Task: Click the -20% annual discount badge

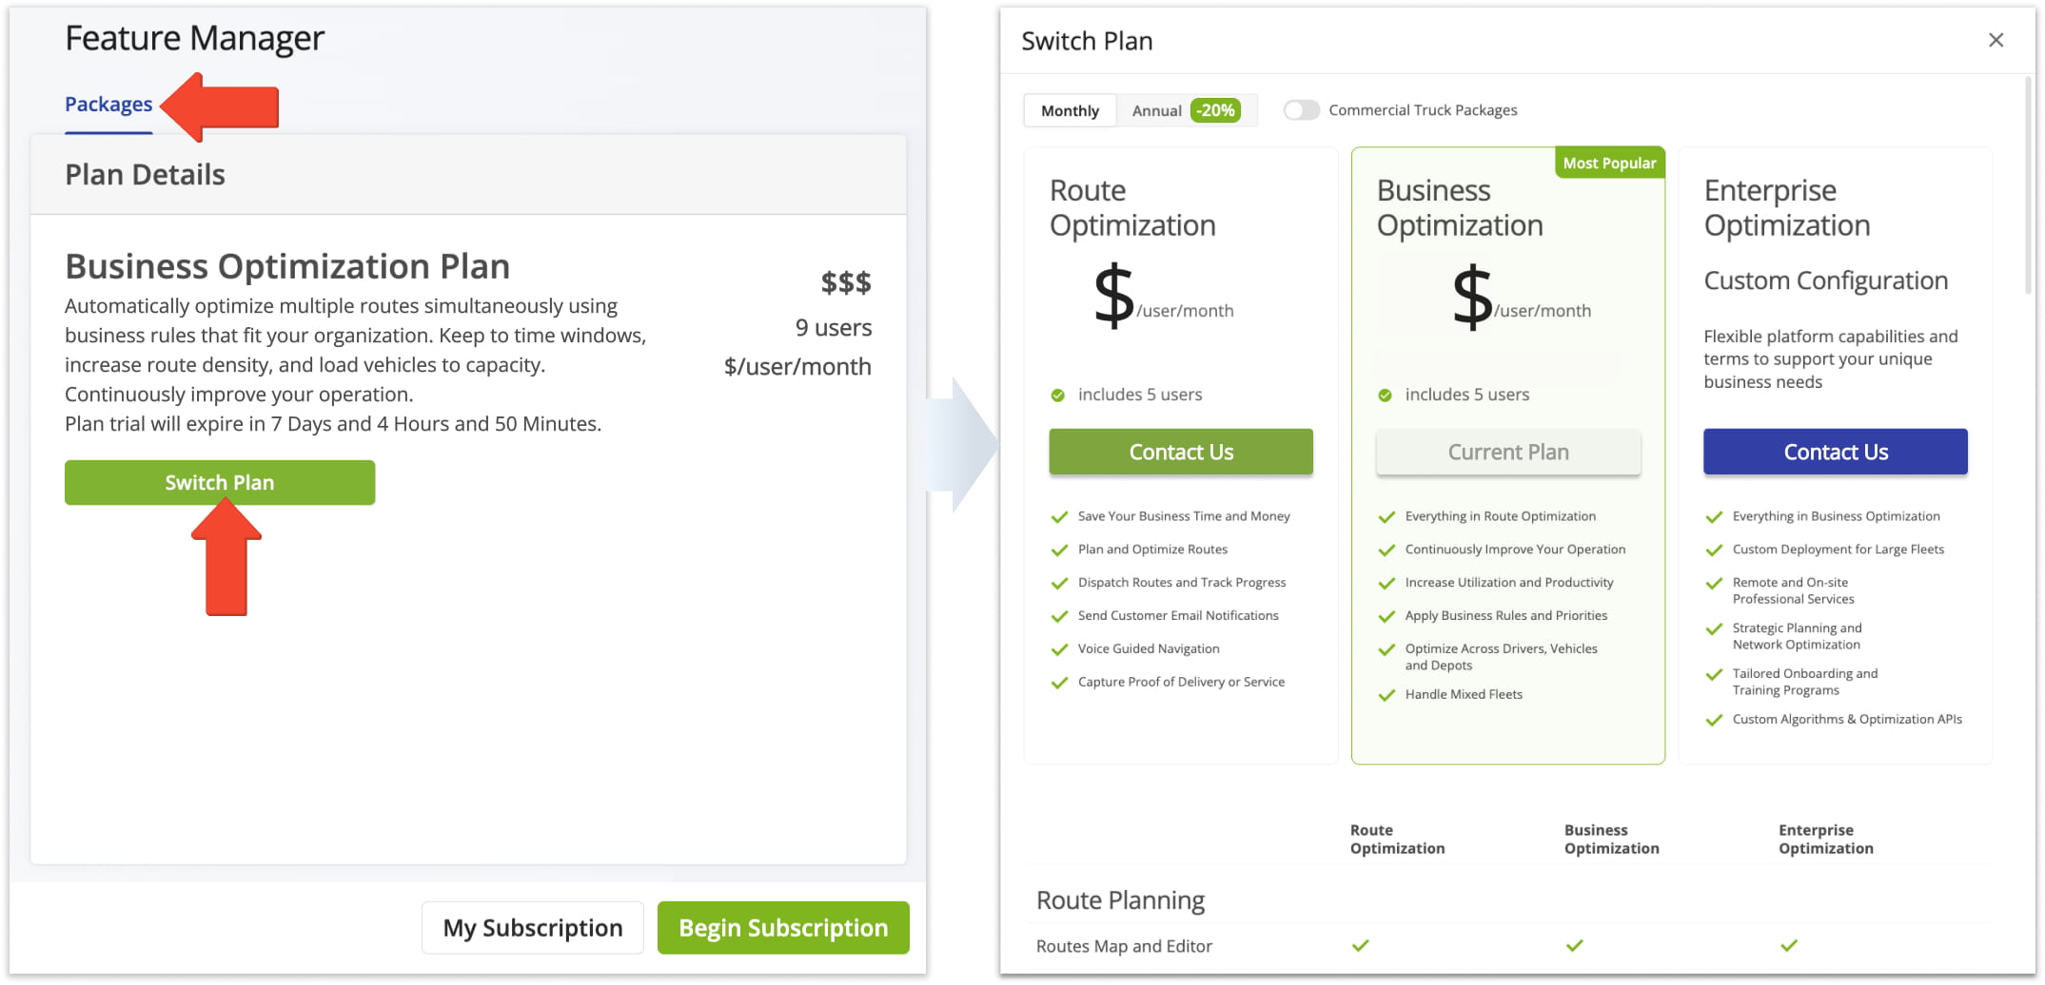Action: click(x=1215, y=110)
